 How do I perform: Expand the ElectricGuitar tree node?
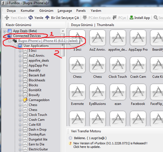(20, 150)
